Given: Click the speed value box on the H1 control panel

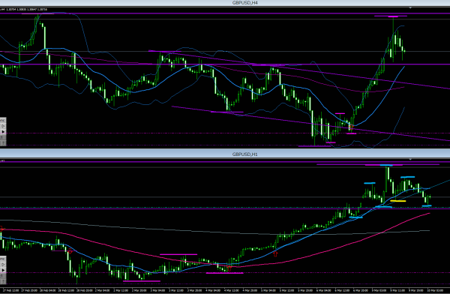Looking at the screenshot, I should pyautogui.click(x=3, y=276).
